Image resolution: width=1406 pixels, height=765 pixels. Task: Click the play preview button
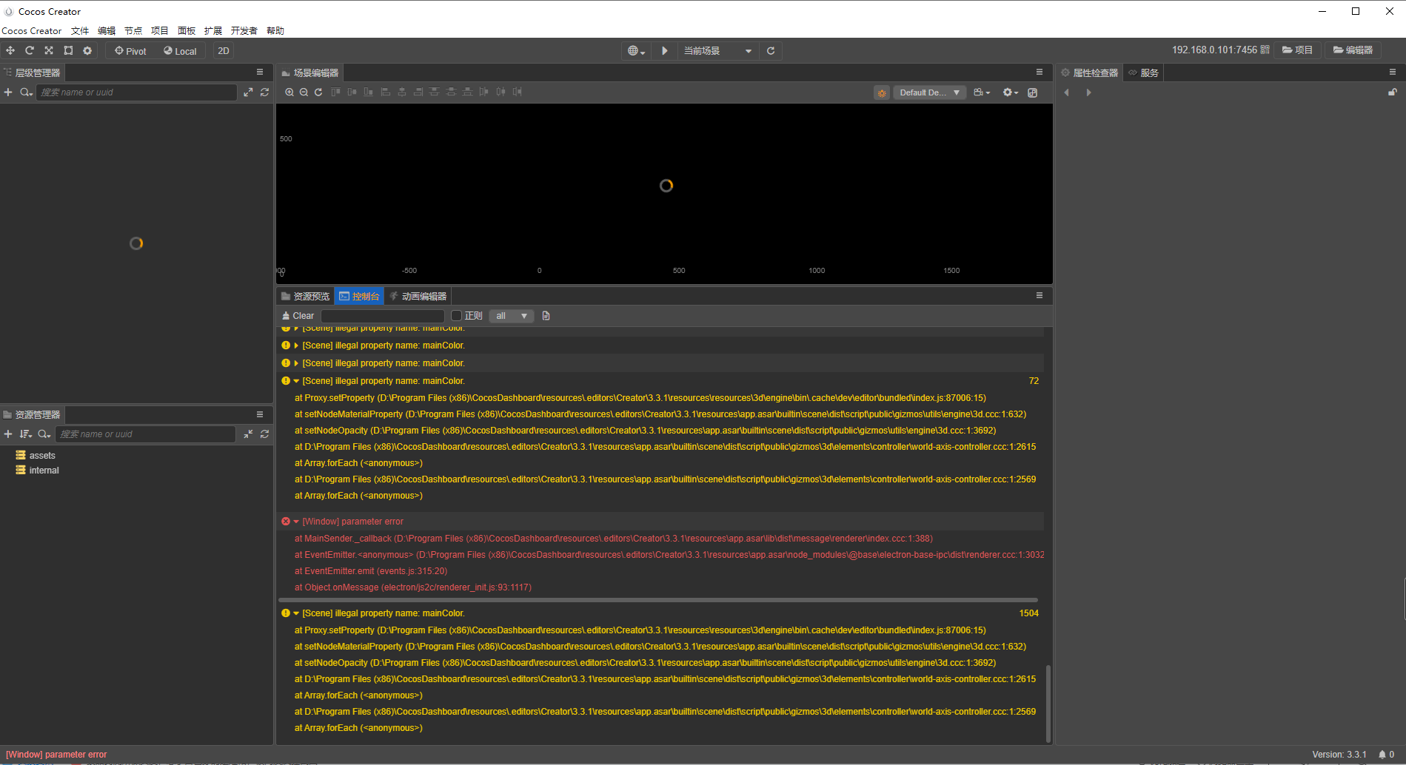[x=665, y=51]
